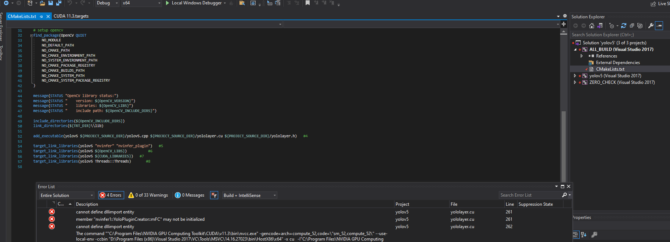This screenshot has height=242, width=670.
Task: Collapse the find_package block at line 32
Action: pyautogui.click(x=32, y=36)
